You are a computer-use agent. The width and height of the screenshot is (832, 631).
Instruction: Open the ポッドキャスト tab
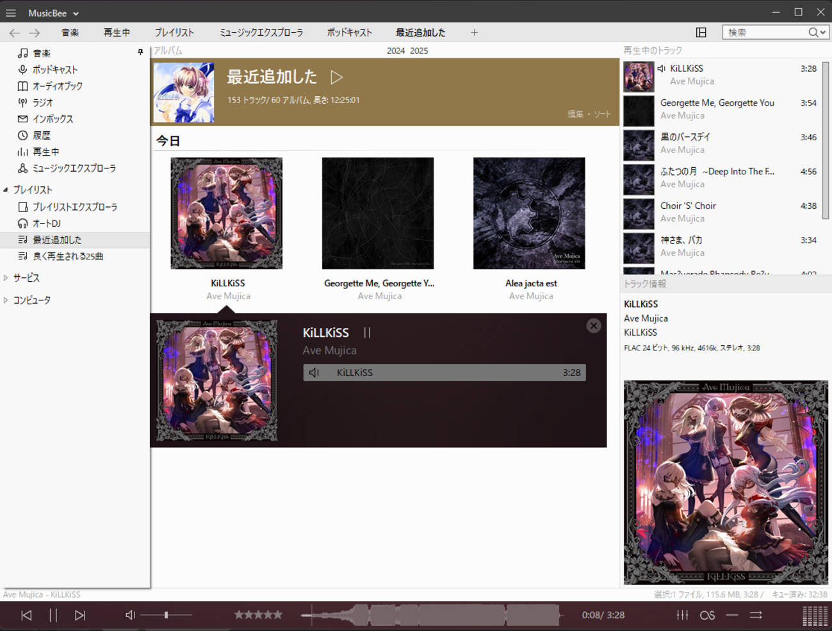(x=350, y=33)
